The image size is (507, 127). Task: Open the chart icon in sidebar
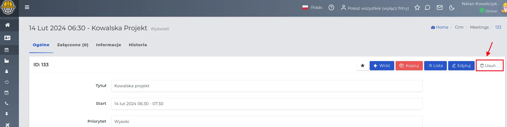[7, 61]
